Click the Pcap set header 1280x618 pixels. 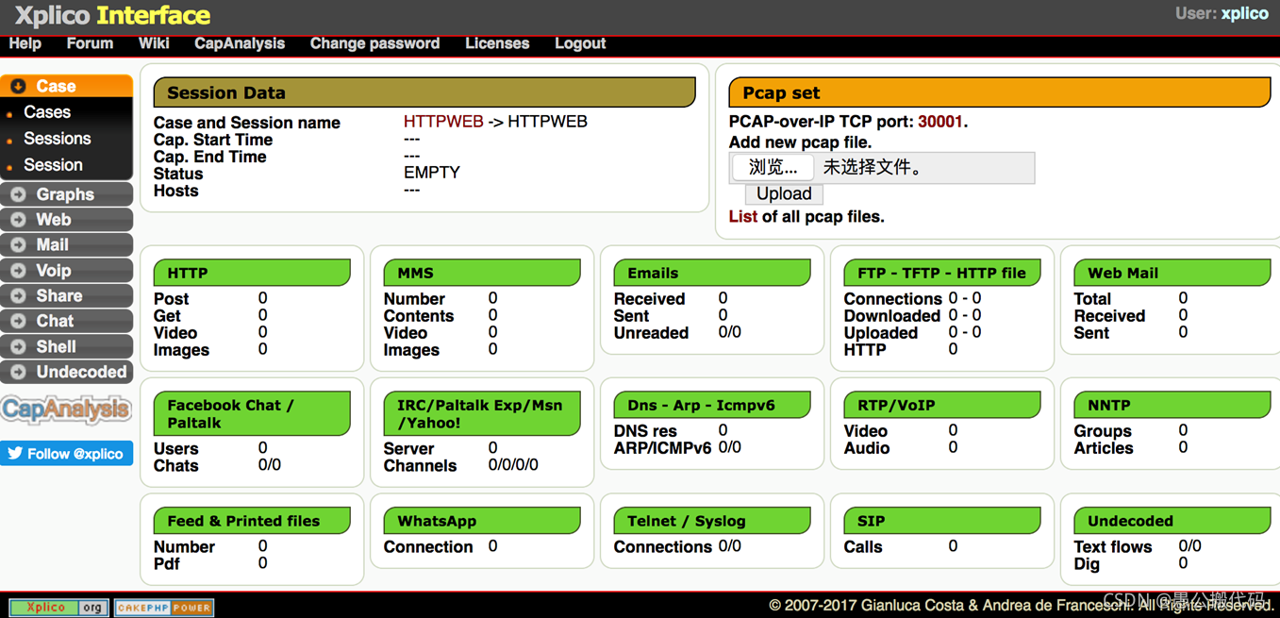coord(1000,92)
